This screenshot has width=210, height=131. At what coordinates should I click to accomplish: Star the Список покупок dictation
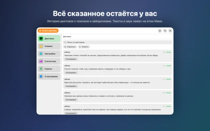coord(163,66)
